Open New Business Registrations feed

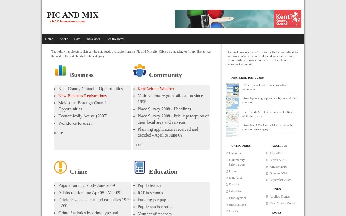click(x=82, y=96)
